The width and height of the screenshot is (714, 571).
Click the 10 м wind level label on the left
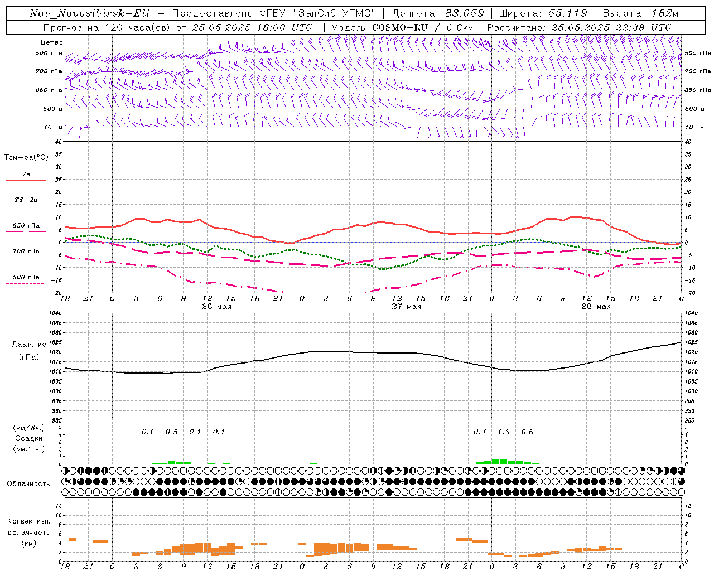click(54, 128)
